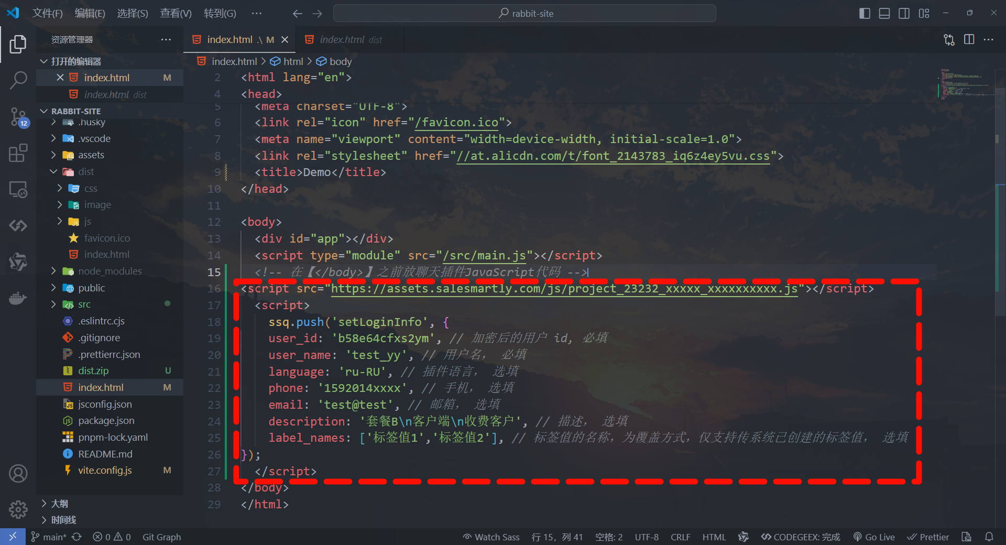Click Watch Sass in the status bar
Image resolution: width=1006 pixels, height=545 pixels.
[x=491, y=537]
